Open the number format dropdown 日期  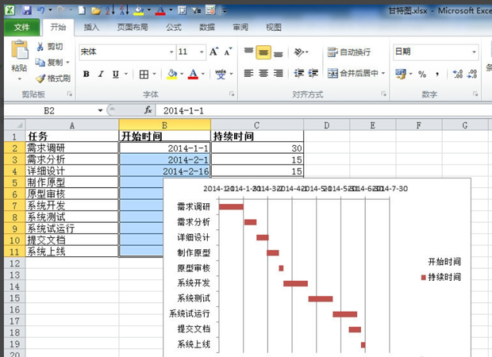pyautogui.click(x=474, y=52)
